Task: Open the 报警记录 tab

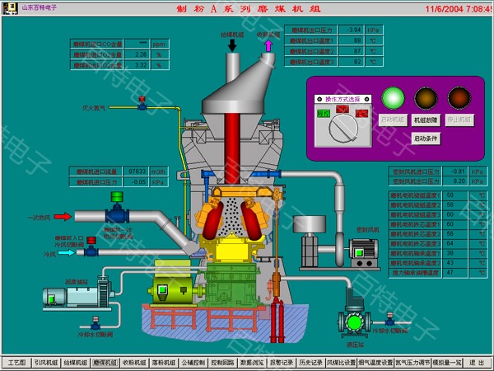Action: (282, 363)
